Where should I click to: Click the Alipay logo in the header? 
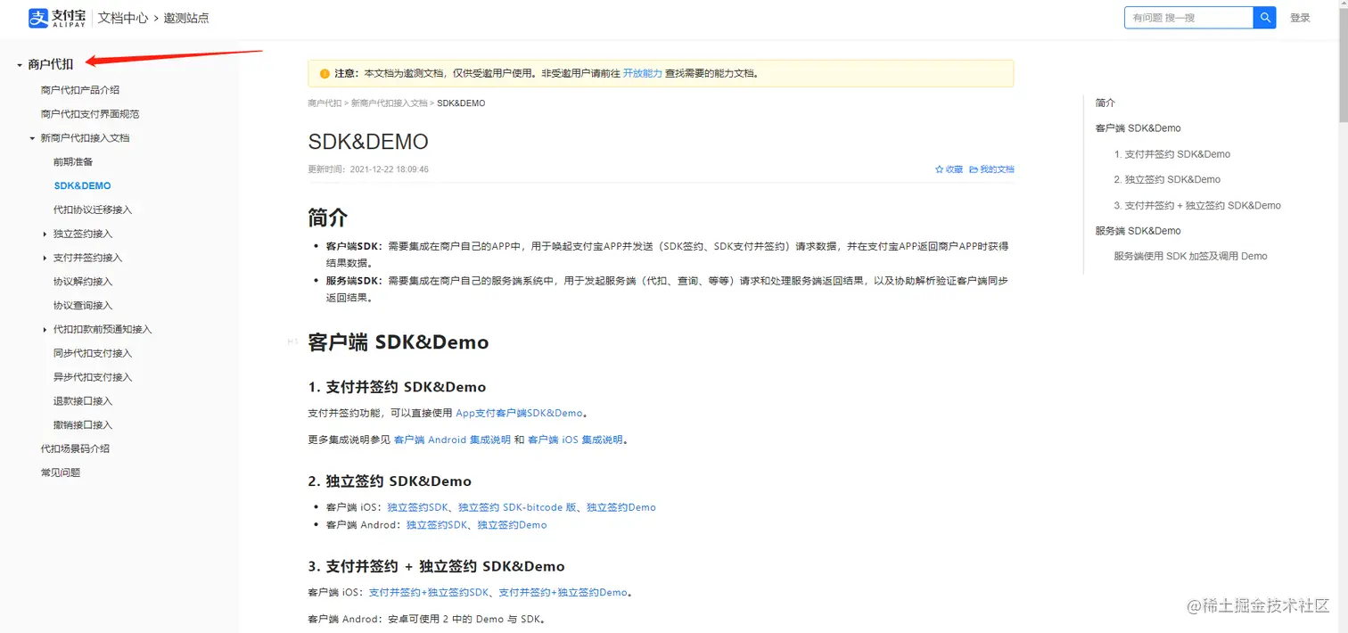56,18
